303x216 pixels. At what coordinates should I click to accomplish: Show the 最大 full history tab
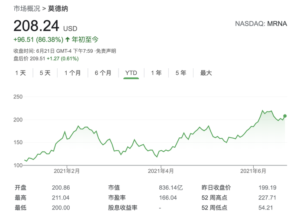pos(206,73)
